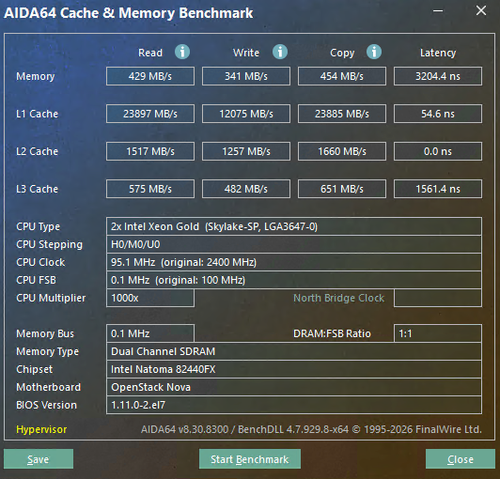Select L1 Cache Read value 23897 MB/s
The width and height of the screenshot is (500, 479).
(150, 114)
